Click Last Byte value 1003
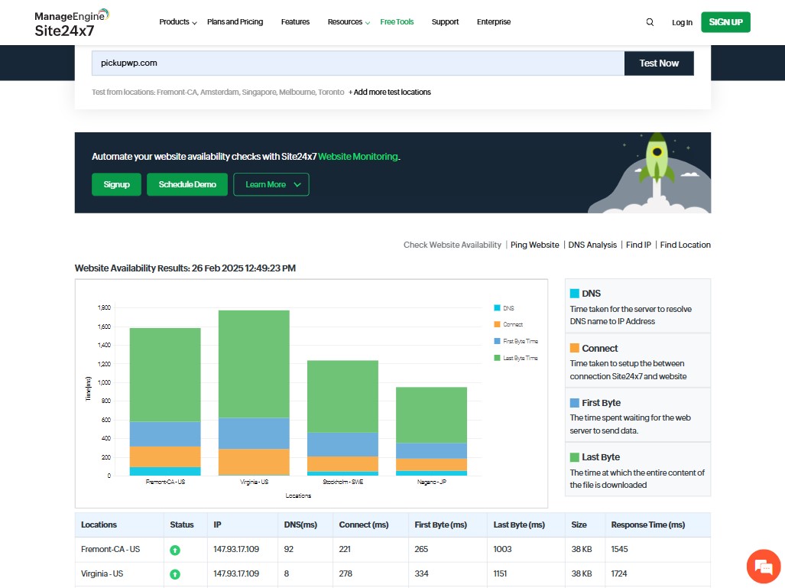 pyautogui.click(x=502, y=550)
